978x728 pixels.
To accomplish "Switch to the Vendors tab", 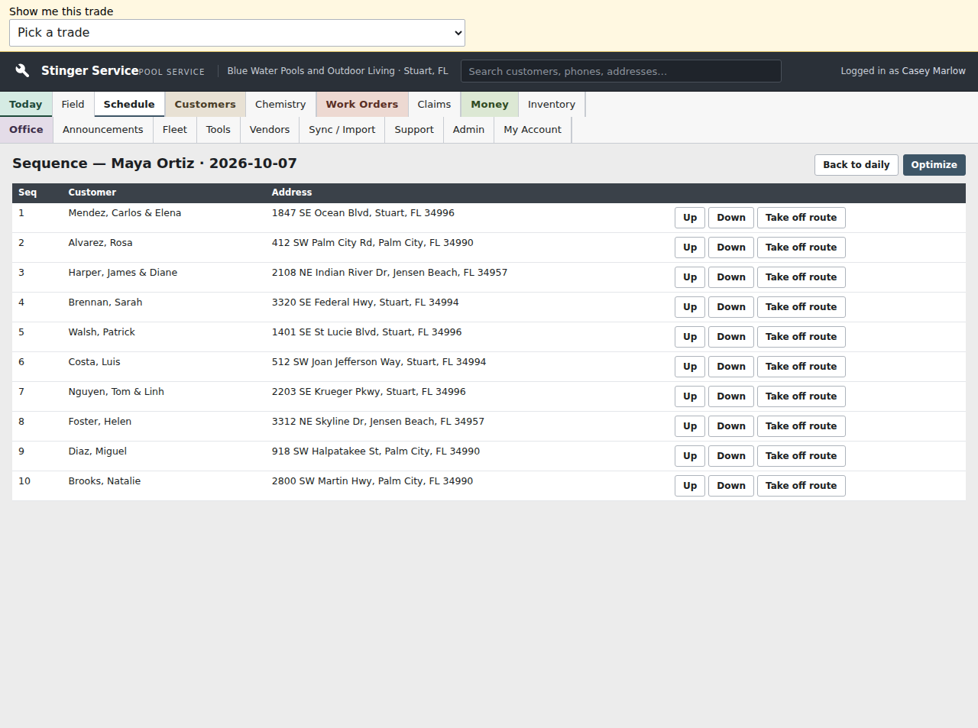I will tap(270, 130).
